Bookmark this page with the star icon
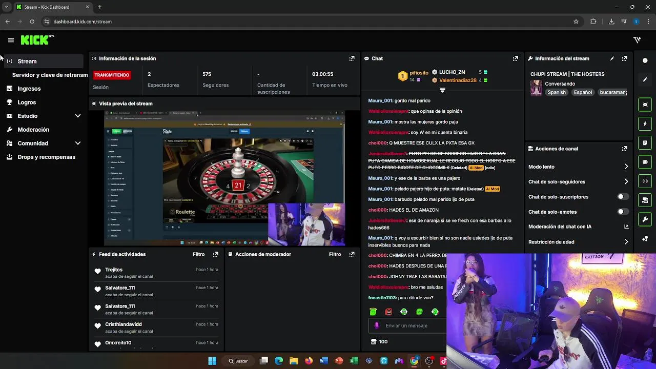The height and width of the screenshot is (369, 656). tap(576, 22)
